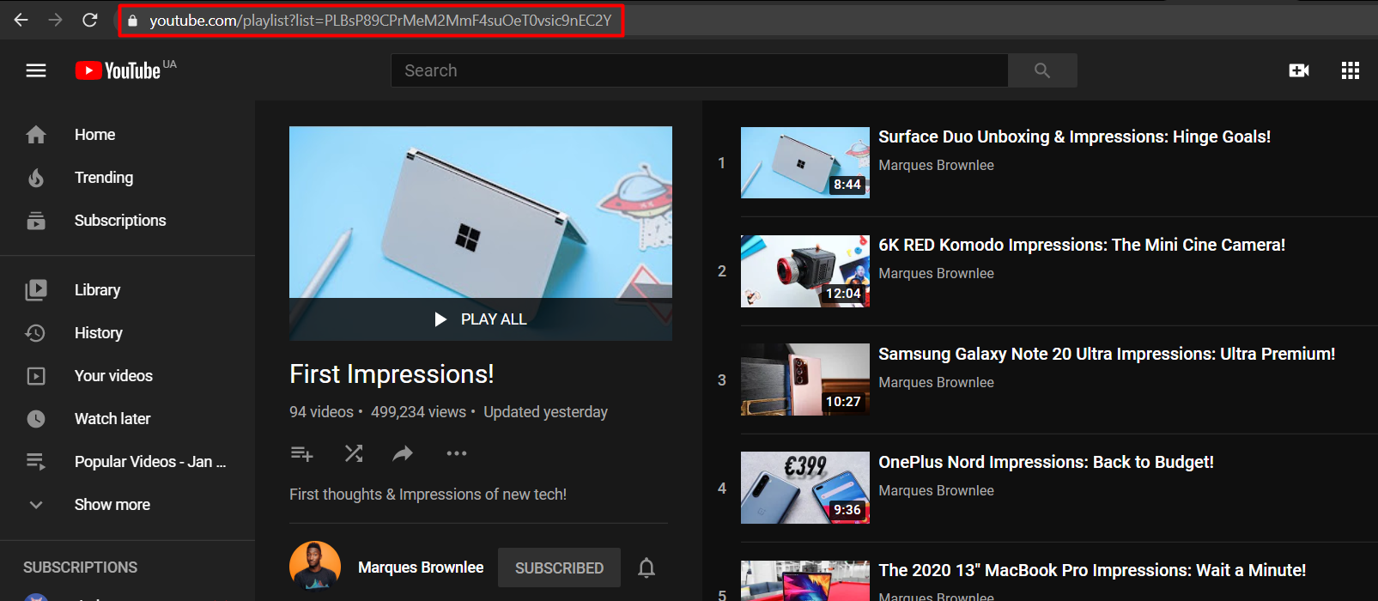The width and height of the screenshot is (1378, 601).
Task: Open the hamburger guide menu
Action: coord(36,70)
